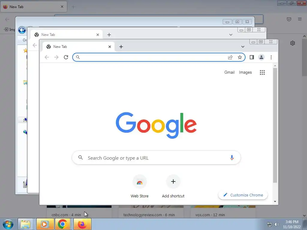Save to Pocket icon in Firefox

(289, 19)
